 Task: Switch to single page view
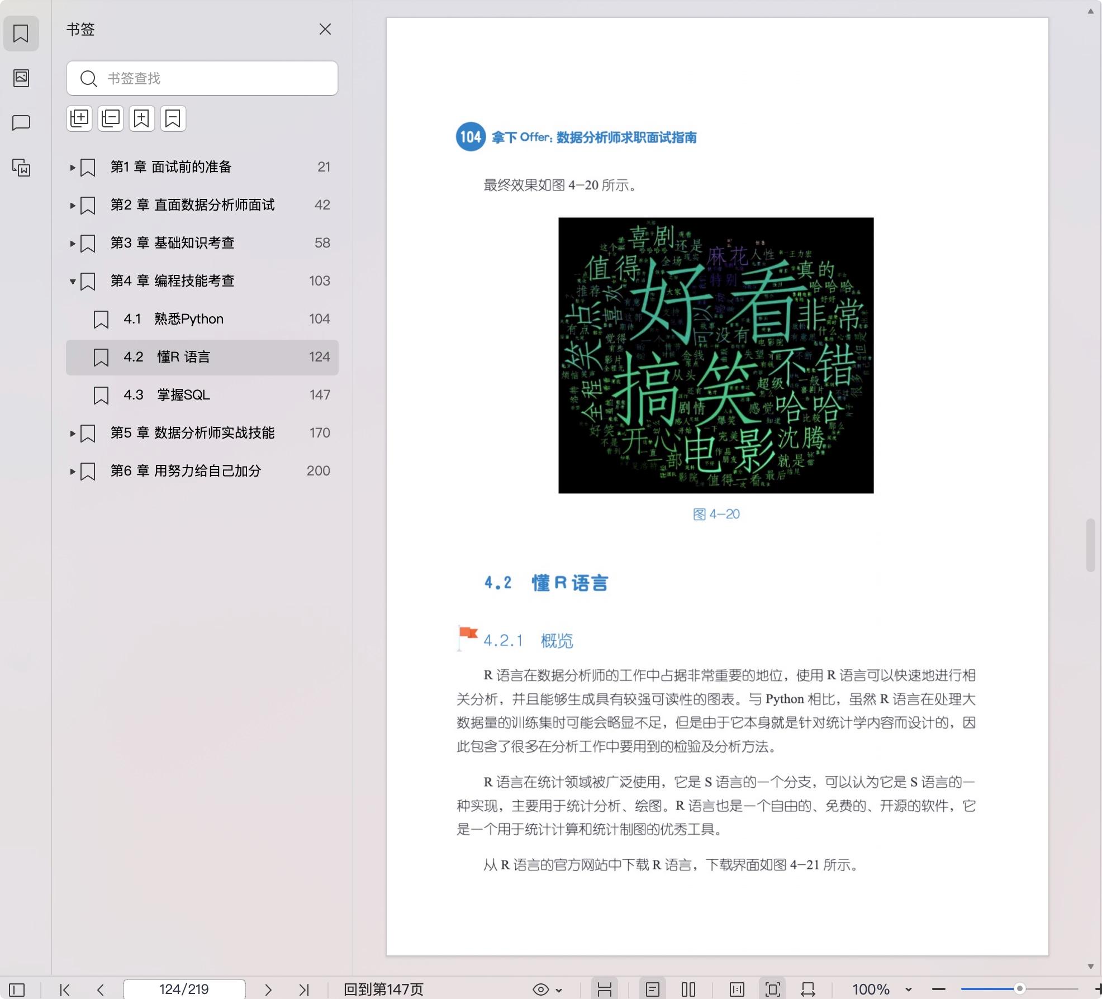653,990
